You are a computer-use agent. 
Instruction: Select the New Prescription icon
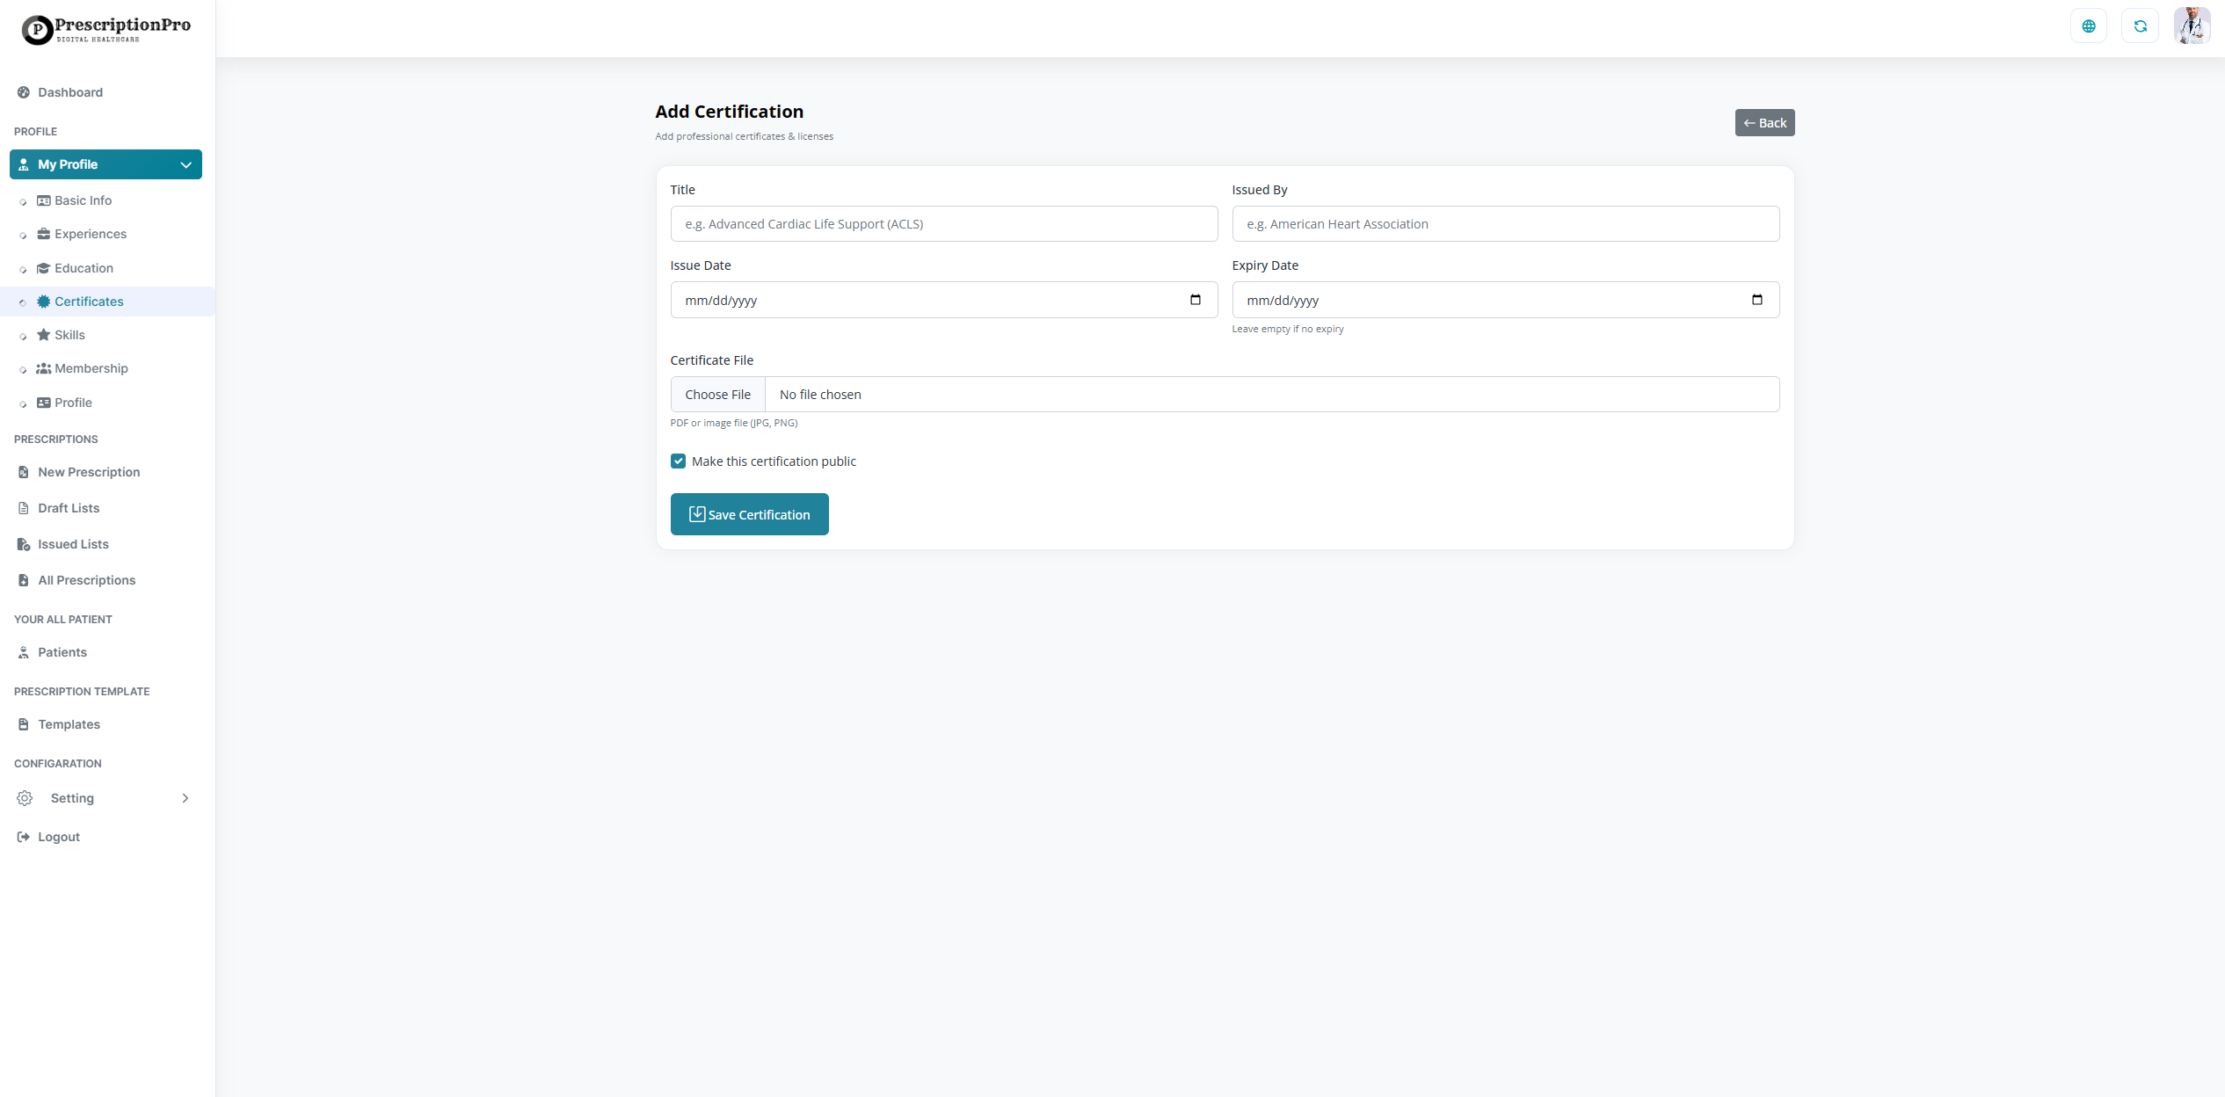[x=23, y=472]
